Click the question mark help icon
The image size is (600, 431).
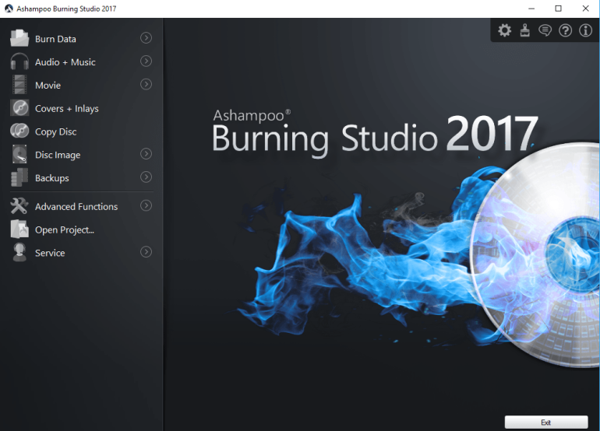click(566, 30)
